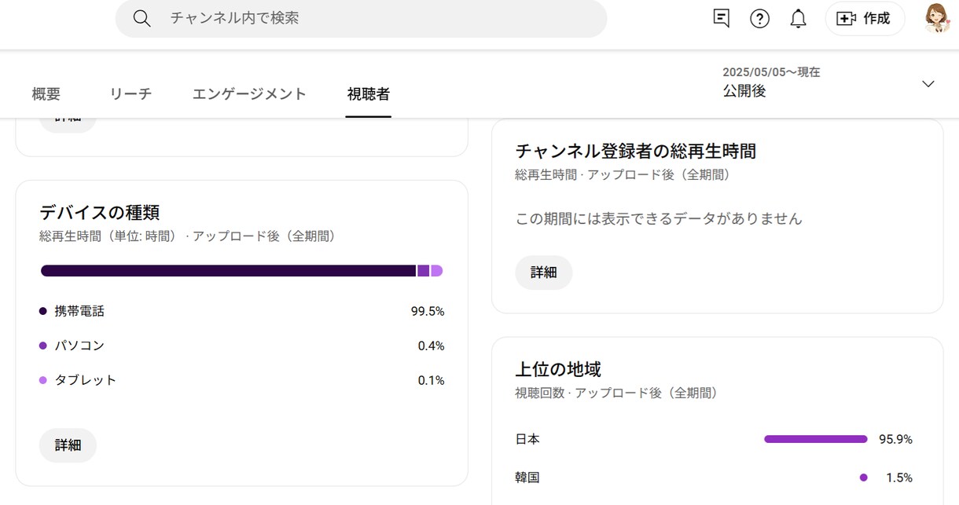Click the 95.9% value
The image size is (959, 505).
pos(895,439)
